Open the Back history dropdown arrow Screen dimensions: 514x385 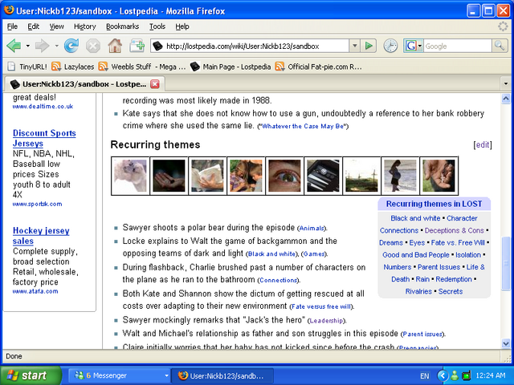[x=28, y=46]
